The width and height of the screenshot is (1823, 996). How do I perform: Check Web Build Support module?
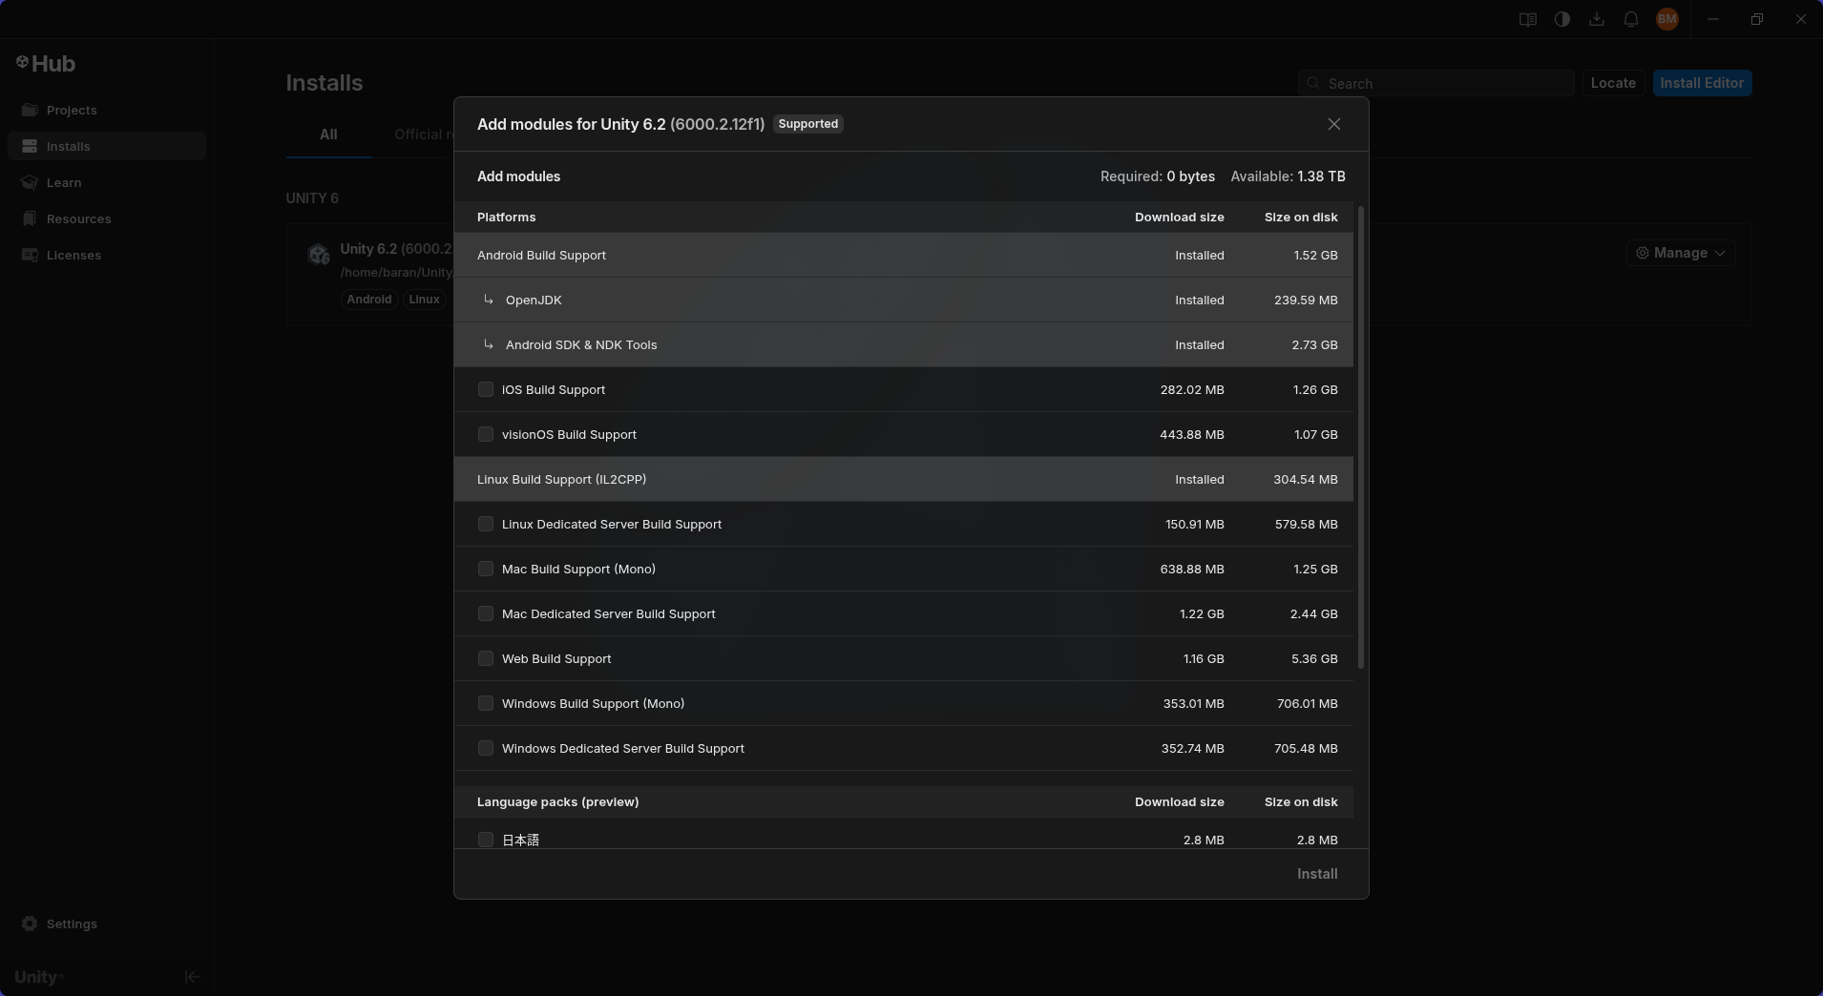click(486, 658)
